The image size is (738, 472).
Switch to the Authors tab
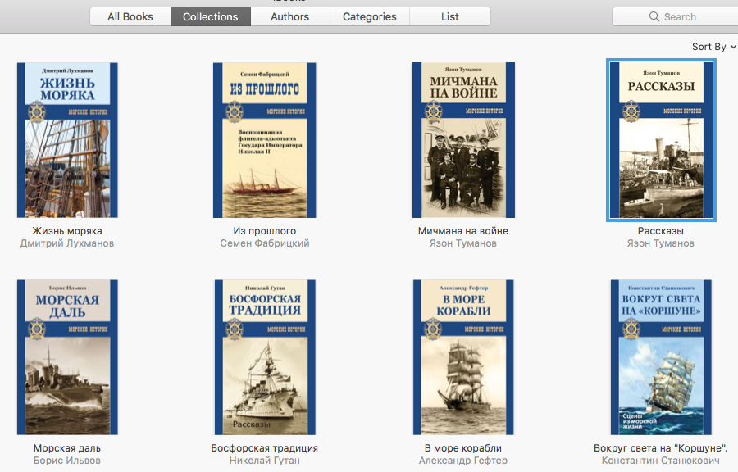290,16
